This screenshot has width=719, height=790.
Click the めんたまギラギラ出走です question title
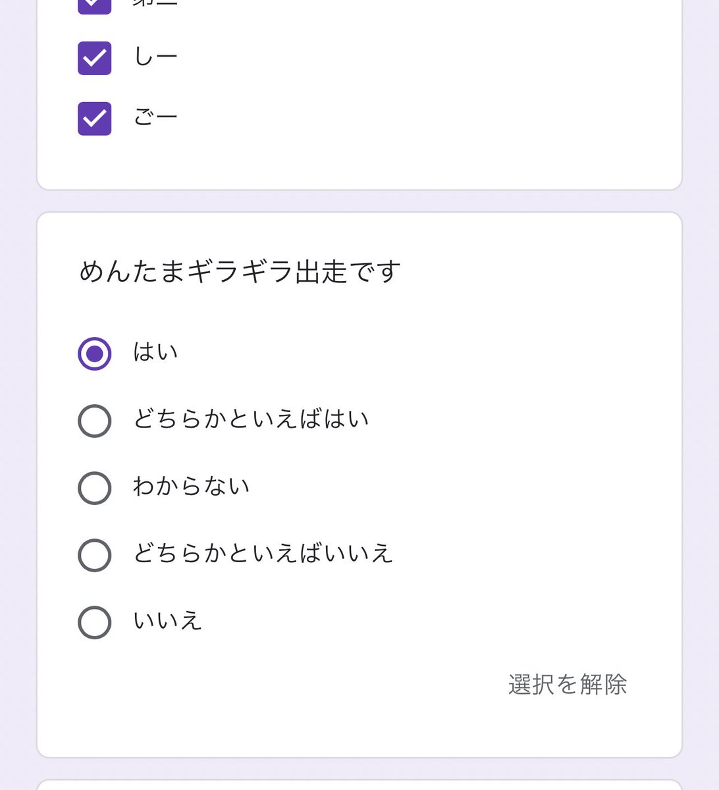click(x=240, y=272)
